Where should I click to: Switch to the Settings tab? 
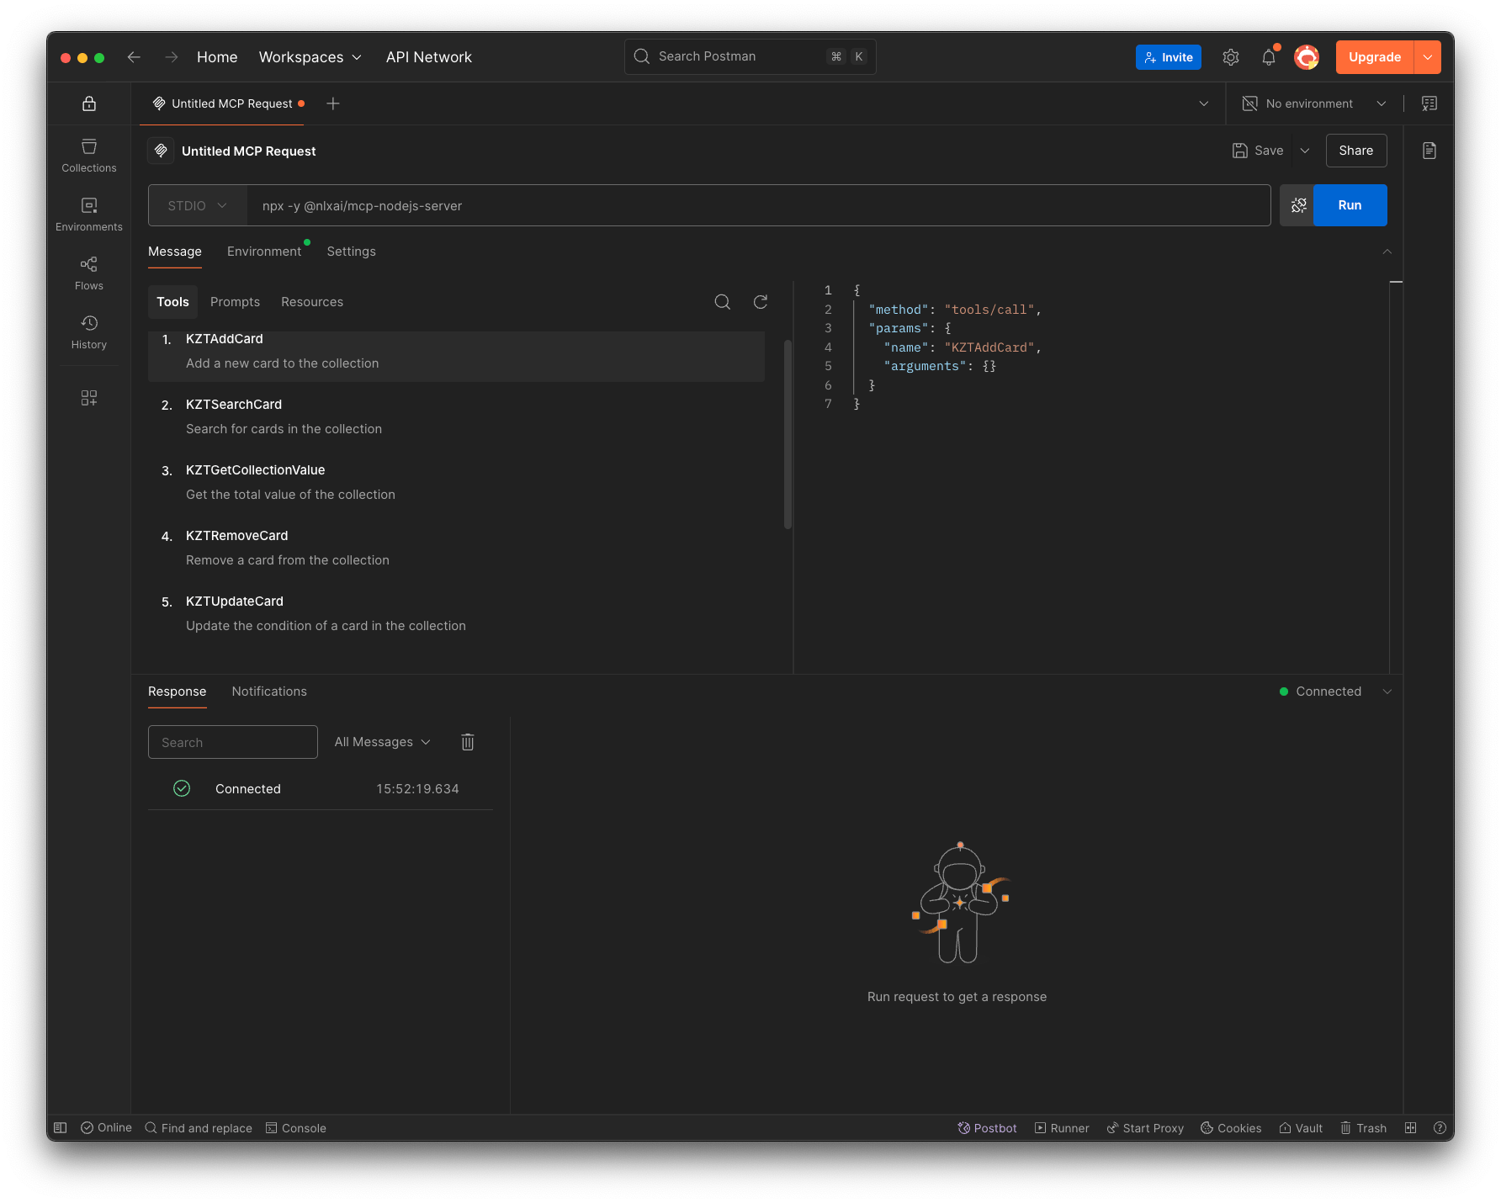click(352, 252)
